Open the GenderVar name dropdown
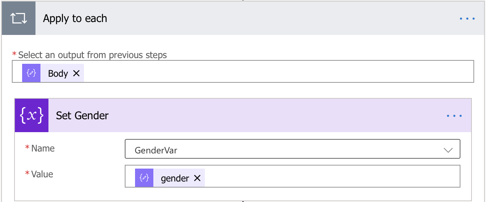486x202 pixels. click(293, 149)
